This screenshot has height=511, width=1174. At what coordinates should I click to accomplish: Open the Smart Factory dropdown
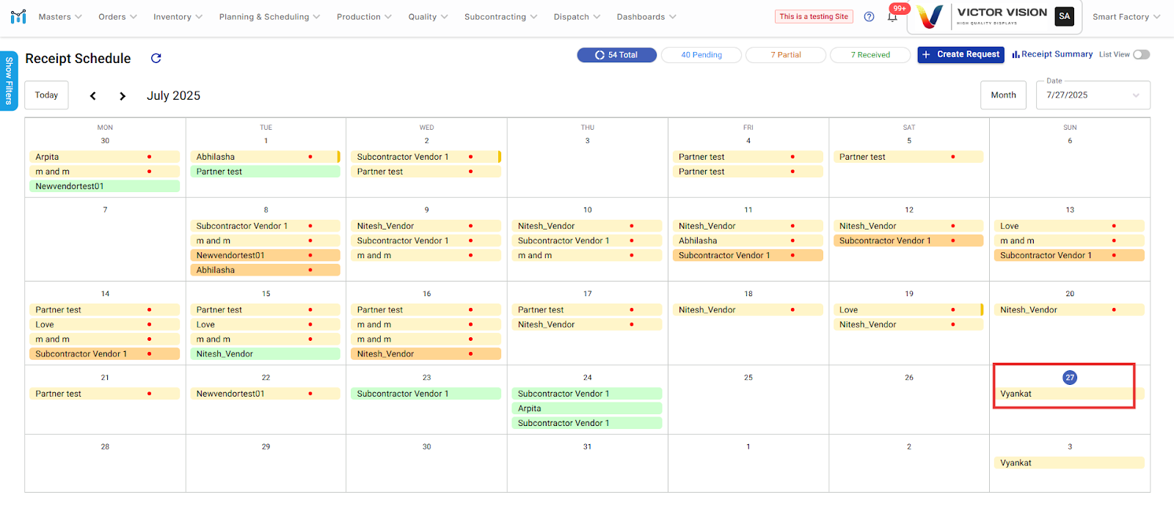[x=1126, y=17]
